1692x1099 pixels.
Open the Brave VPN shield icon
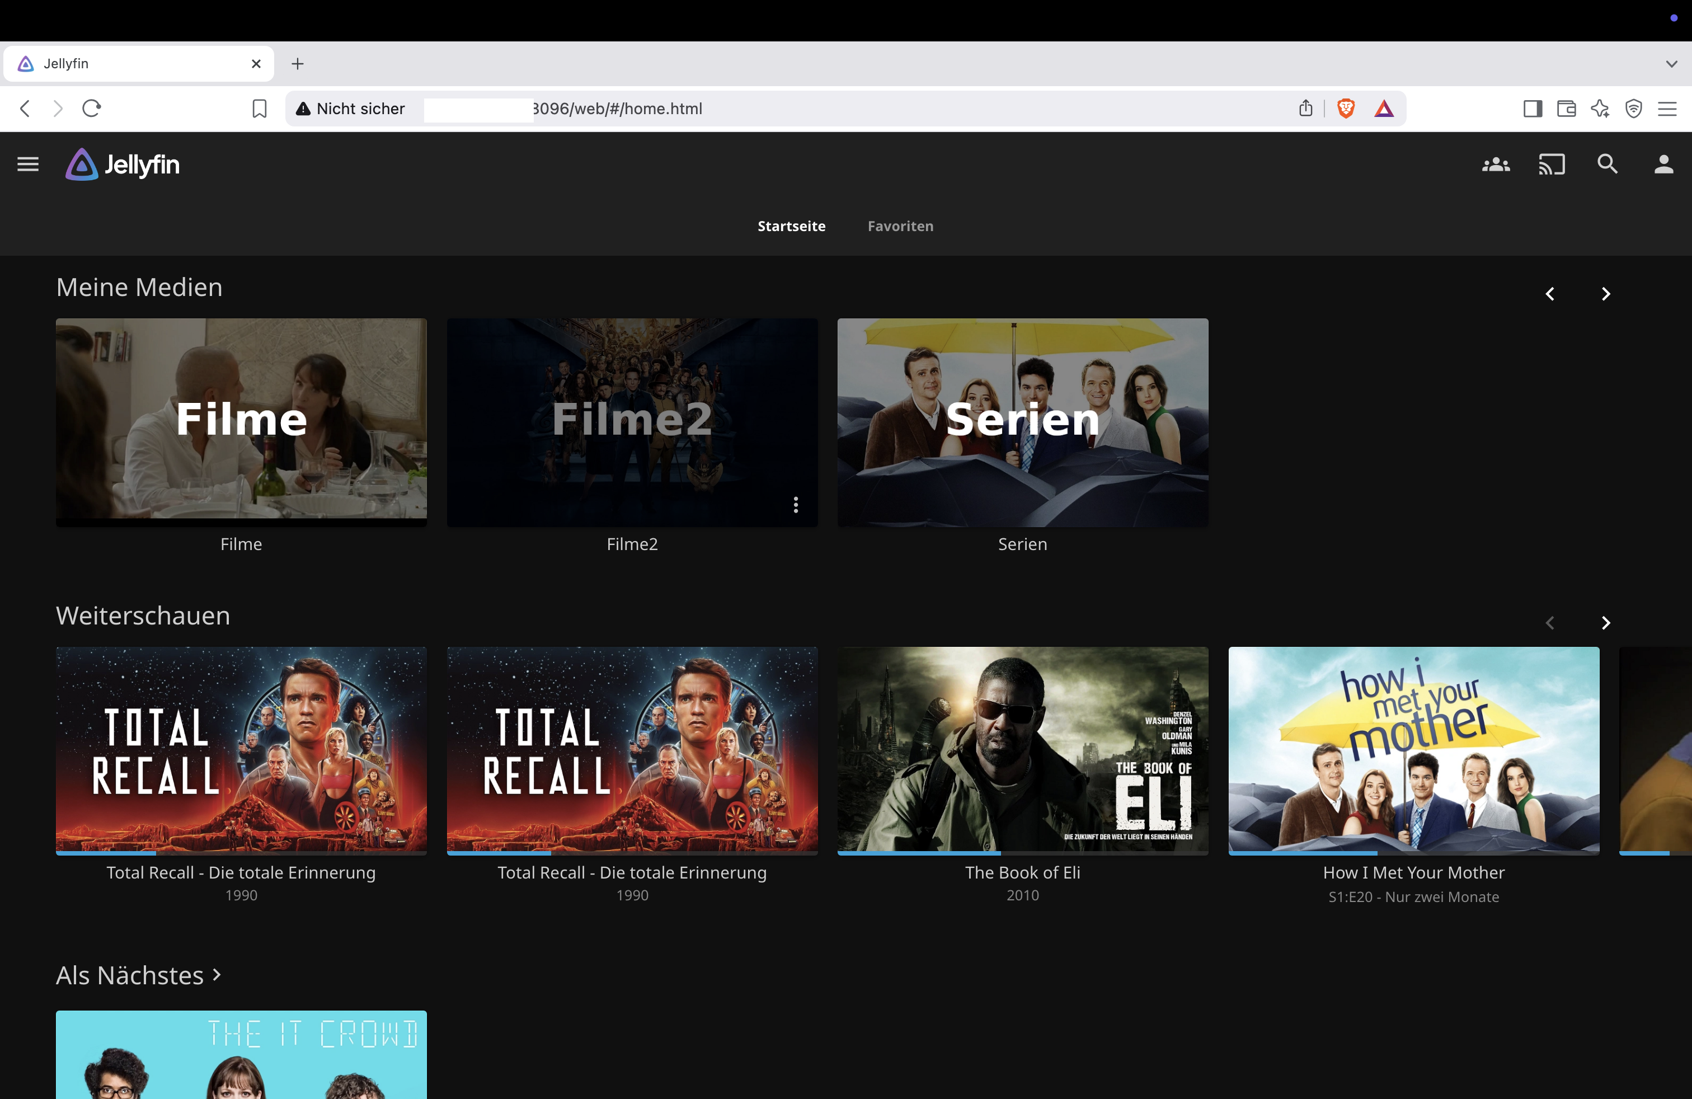(1634, 109)
